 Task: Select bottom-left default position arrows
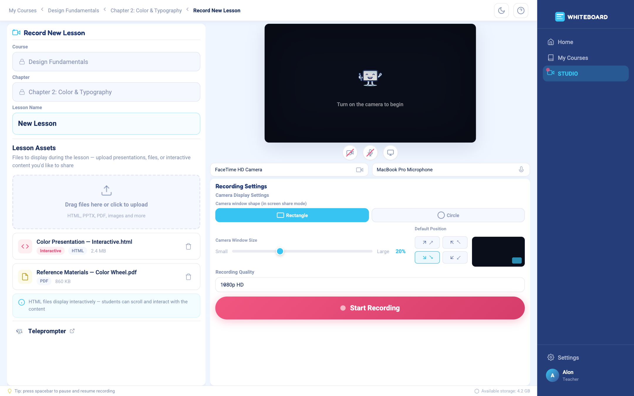tap(455, 257)
